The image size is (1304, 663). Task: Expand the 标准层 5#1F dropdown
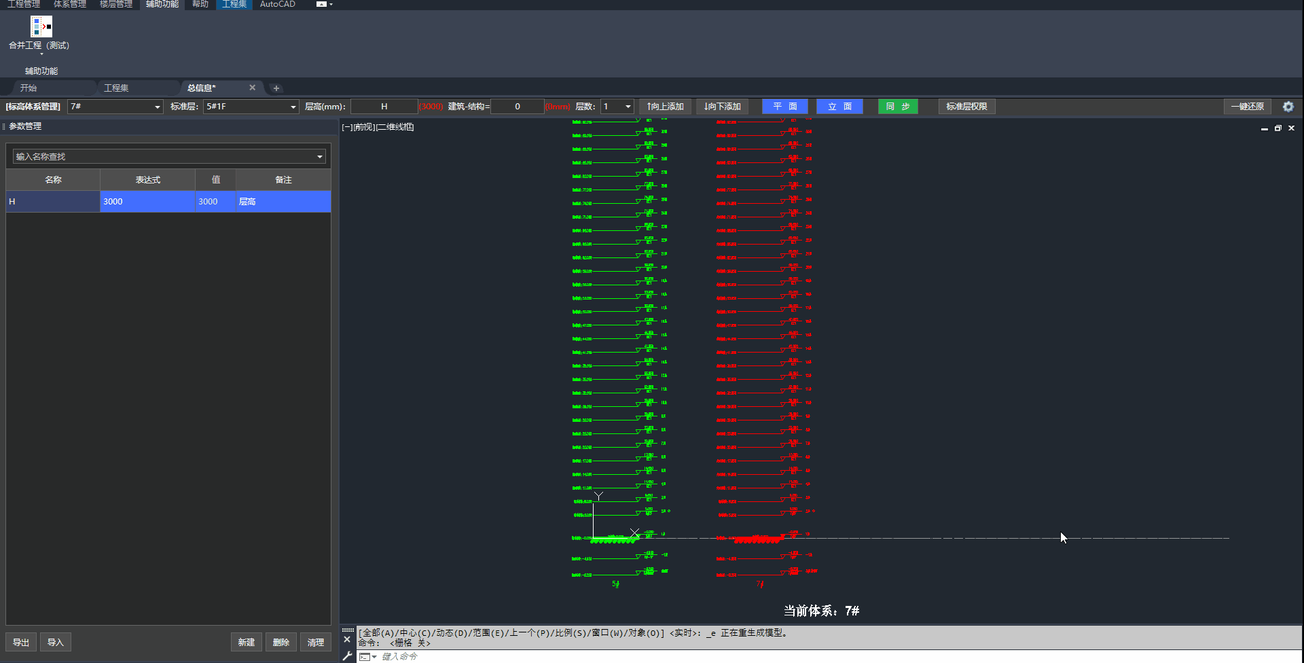pos(293,107)
